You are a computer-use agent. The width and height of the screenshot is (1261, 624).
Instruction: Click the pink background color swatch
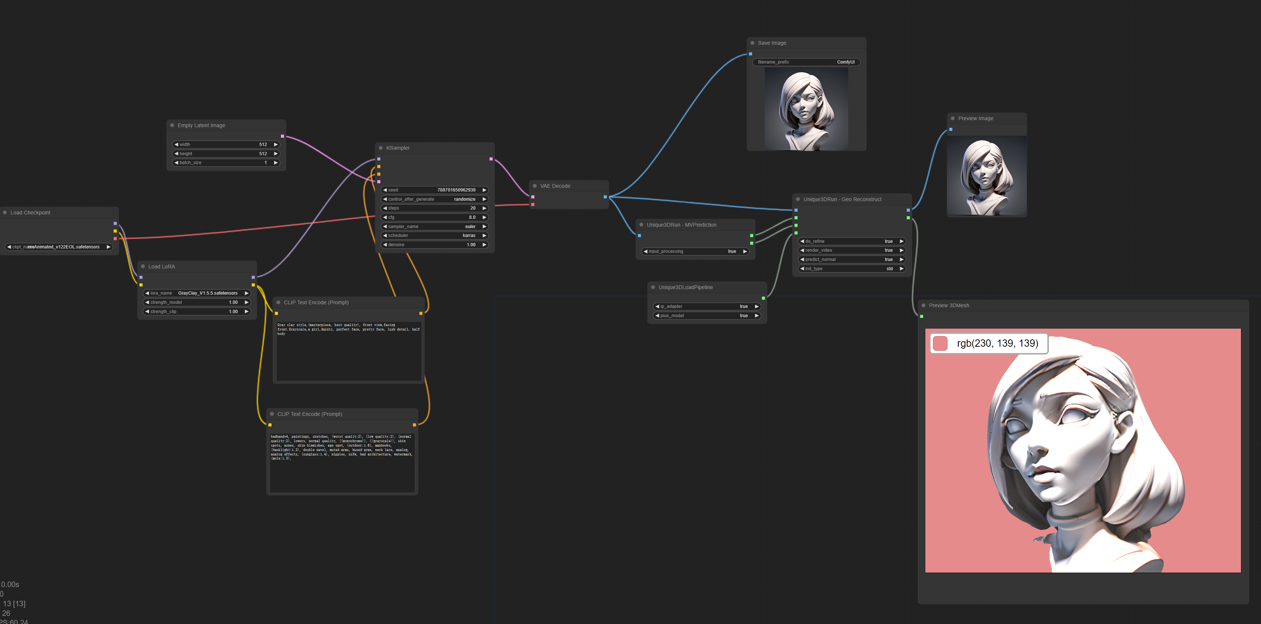point(940,343)
